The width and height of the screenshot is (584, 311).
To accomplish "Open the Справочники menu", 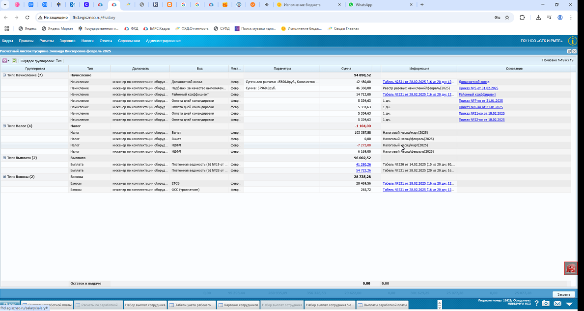I will tap(129, 41).
